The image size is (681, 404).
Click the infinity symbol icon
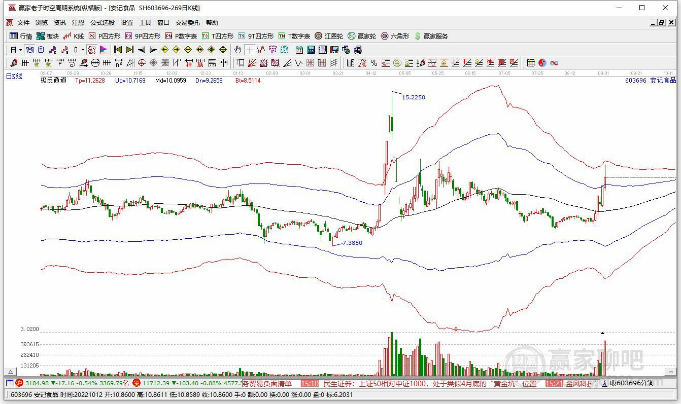coord(554,63)
